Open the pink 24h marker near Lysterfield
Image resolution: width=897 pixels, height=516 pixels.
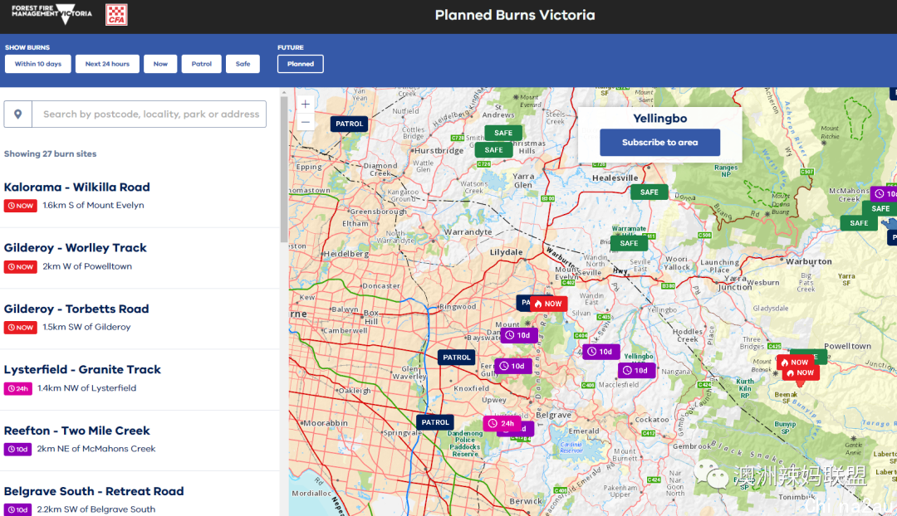(x=502, y=424)
